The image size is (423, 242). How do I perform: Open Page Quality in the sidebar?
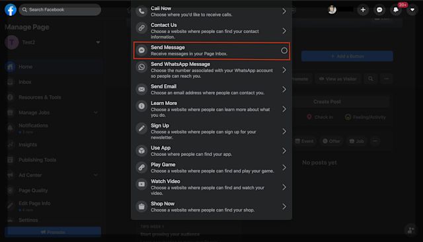pyautogui.click(x=54, y=190)
